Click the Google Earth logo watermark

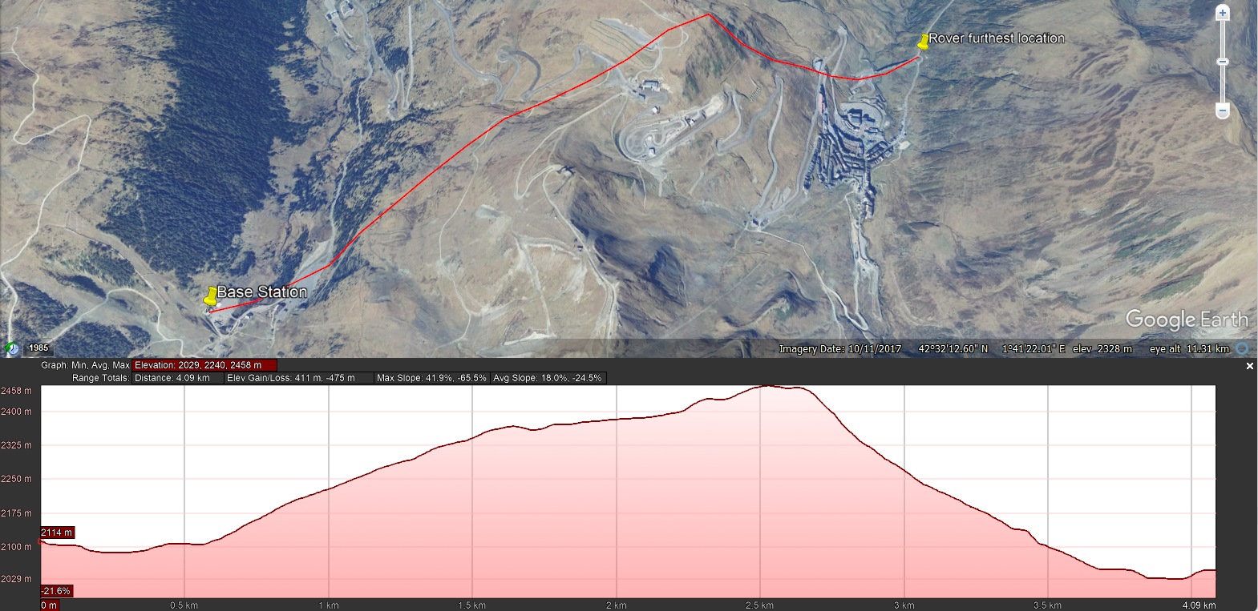(x=1186, y=320)
